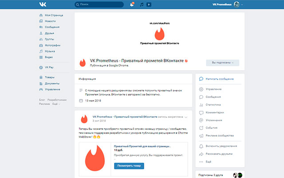Click the Реклама сообщества megaphone icon

201,136
